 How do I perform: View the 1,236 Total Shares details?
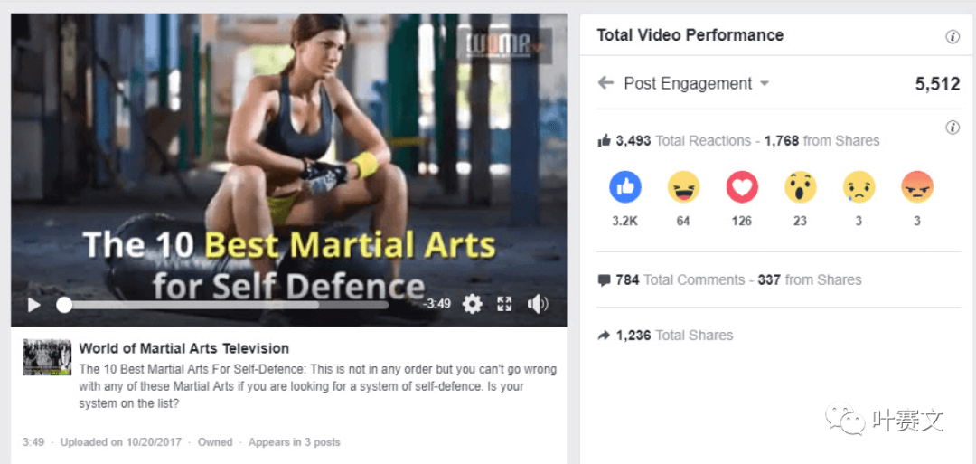(665, 335)
